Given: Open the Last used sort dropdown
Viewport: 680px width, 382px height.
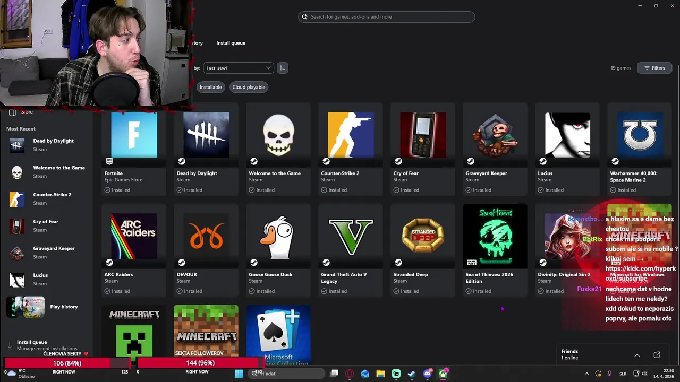Looking at the screenshot, I should coord(238,68).
